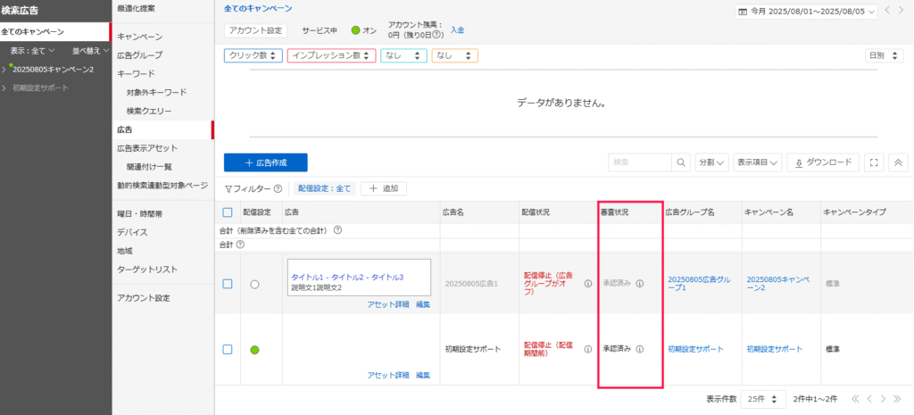This screenshot has width=914, height=415.
Task: Open 動的検索連動型対象ページ menu item
Action: pyautogui.click(x=162, y=186)
